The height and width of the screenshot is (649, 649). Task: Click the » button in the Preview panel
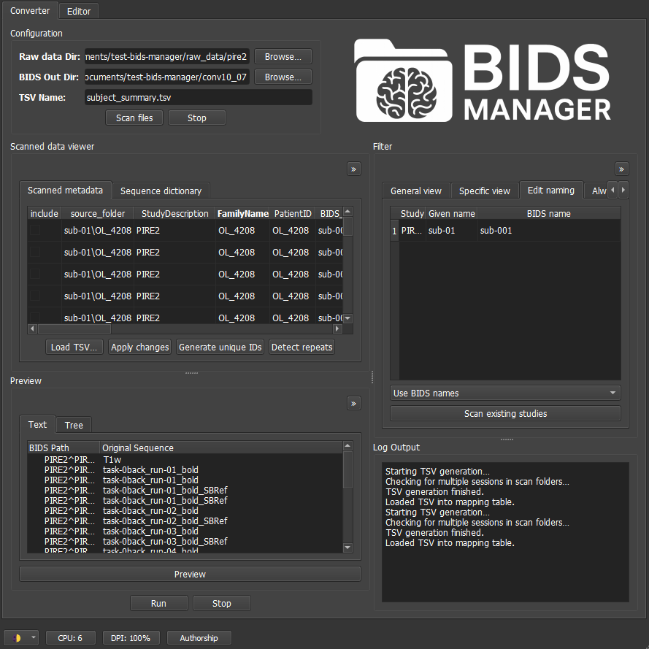(x=354, y=403)
